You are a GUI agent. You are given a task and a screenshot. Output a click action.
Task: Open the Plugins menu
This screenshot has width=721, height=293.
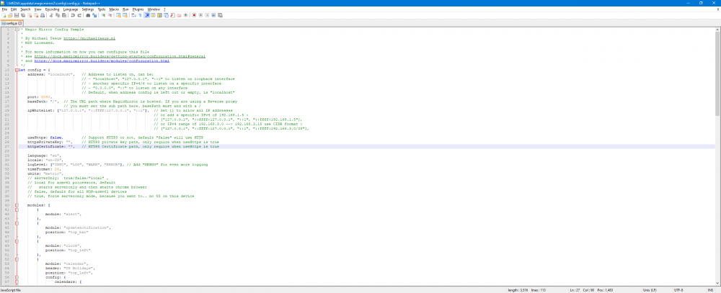138,9
